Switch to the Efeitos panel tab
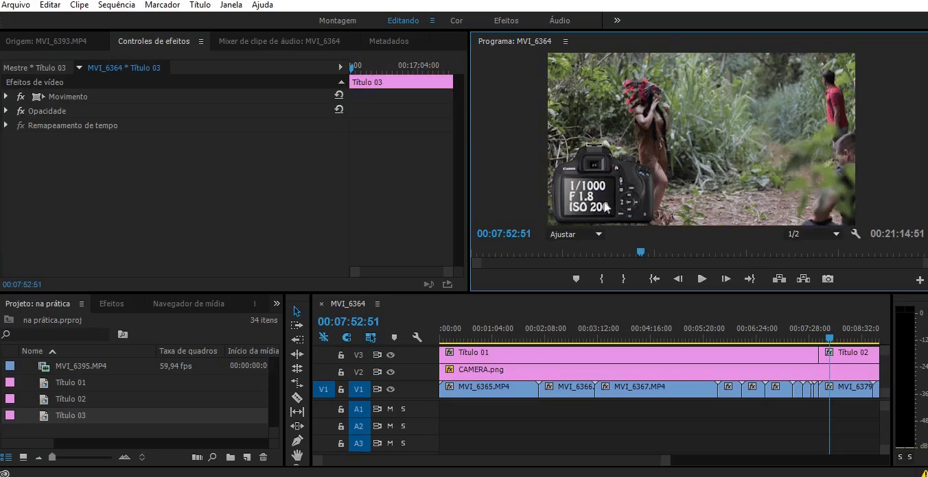Image resolution: width=928 pixels, height=477 pixels. [x=112, y=304]
